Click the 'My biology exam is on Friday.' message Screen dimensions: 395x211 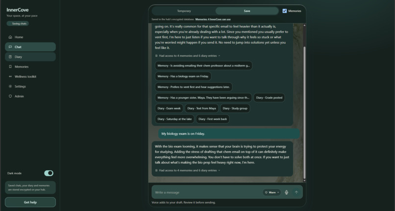pyautogui.click(x=229, y=134)
